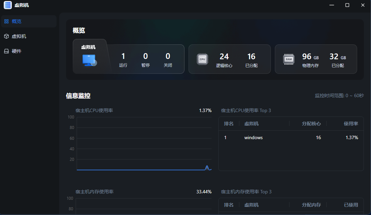Click the server-stack app logo icon
The width and height of the screenshot is (371, 215).
point(7,5)
